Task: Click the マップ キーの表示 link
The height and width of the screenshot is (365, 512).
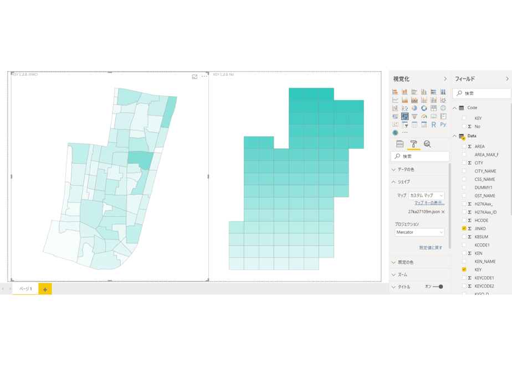Action: [429, 203]
